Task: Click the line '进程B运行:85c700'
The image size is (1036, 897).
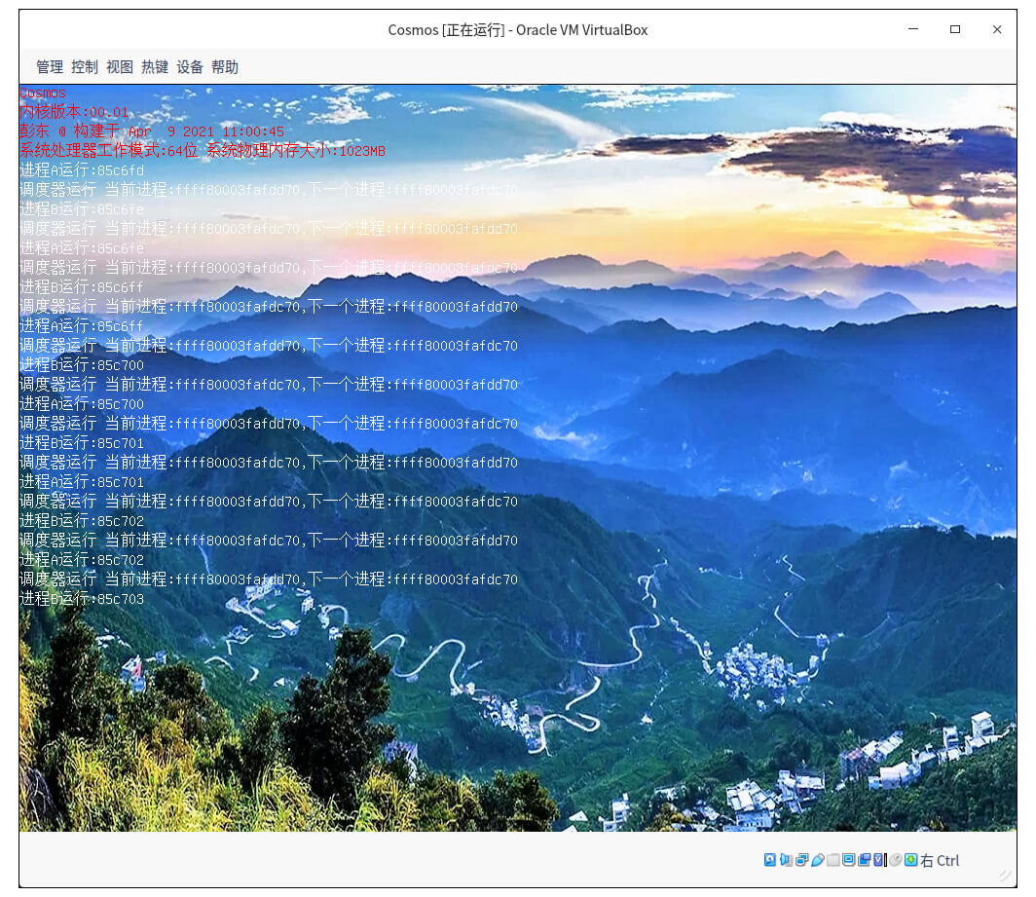Action: (x=82, y=365)
